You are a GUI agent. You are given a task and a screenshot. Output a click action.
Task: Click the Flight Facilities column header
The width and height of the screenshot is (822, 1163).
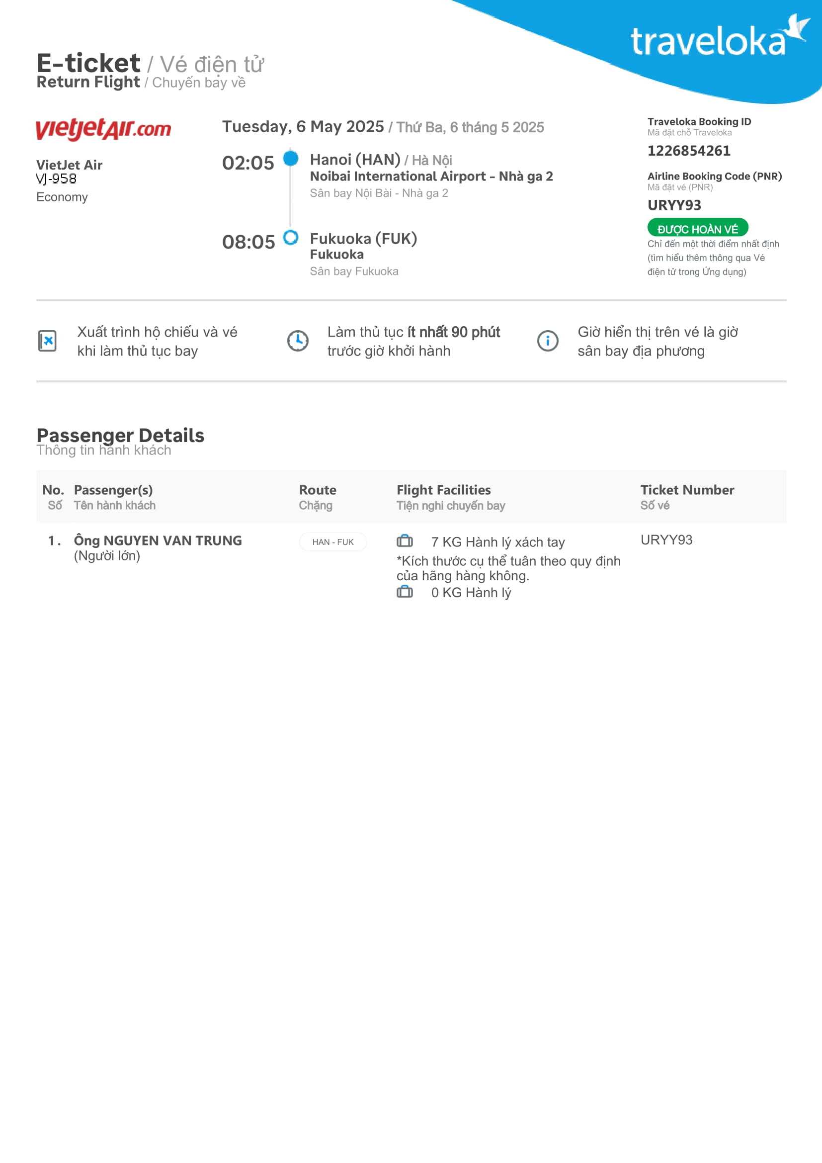click(443, 490)
